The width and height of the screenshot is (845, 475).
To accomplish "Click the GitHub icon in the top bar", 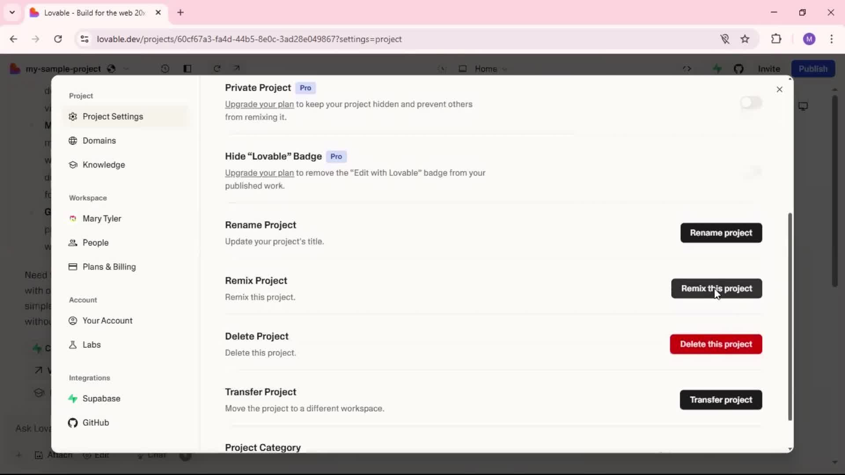I will [x=738, y=69].
